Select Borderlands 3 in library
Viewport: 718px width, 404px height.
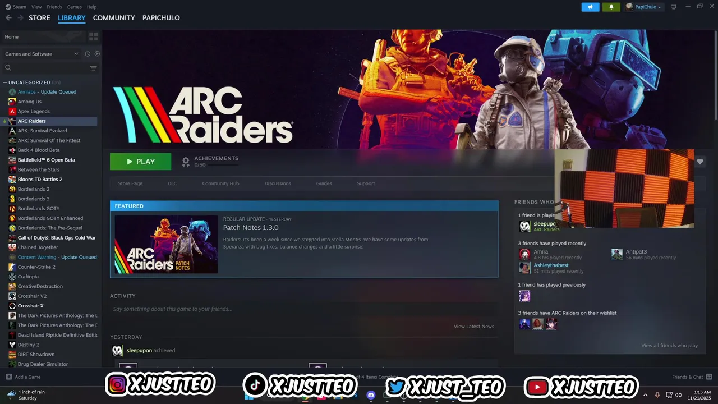coord(34,199)
